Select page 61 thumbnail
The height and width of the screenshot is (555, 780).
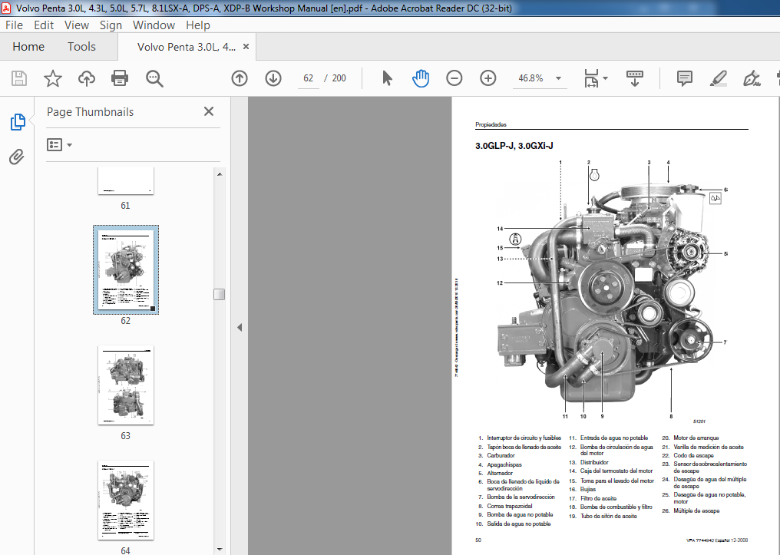pos(126,181)
